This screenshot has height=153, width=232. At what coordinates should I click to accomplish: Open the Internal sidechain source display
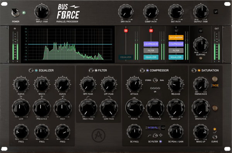[153, 128]
